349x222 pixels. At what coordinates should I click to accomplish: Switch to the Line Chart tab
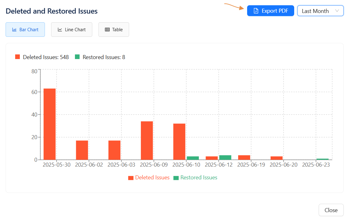72,30
